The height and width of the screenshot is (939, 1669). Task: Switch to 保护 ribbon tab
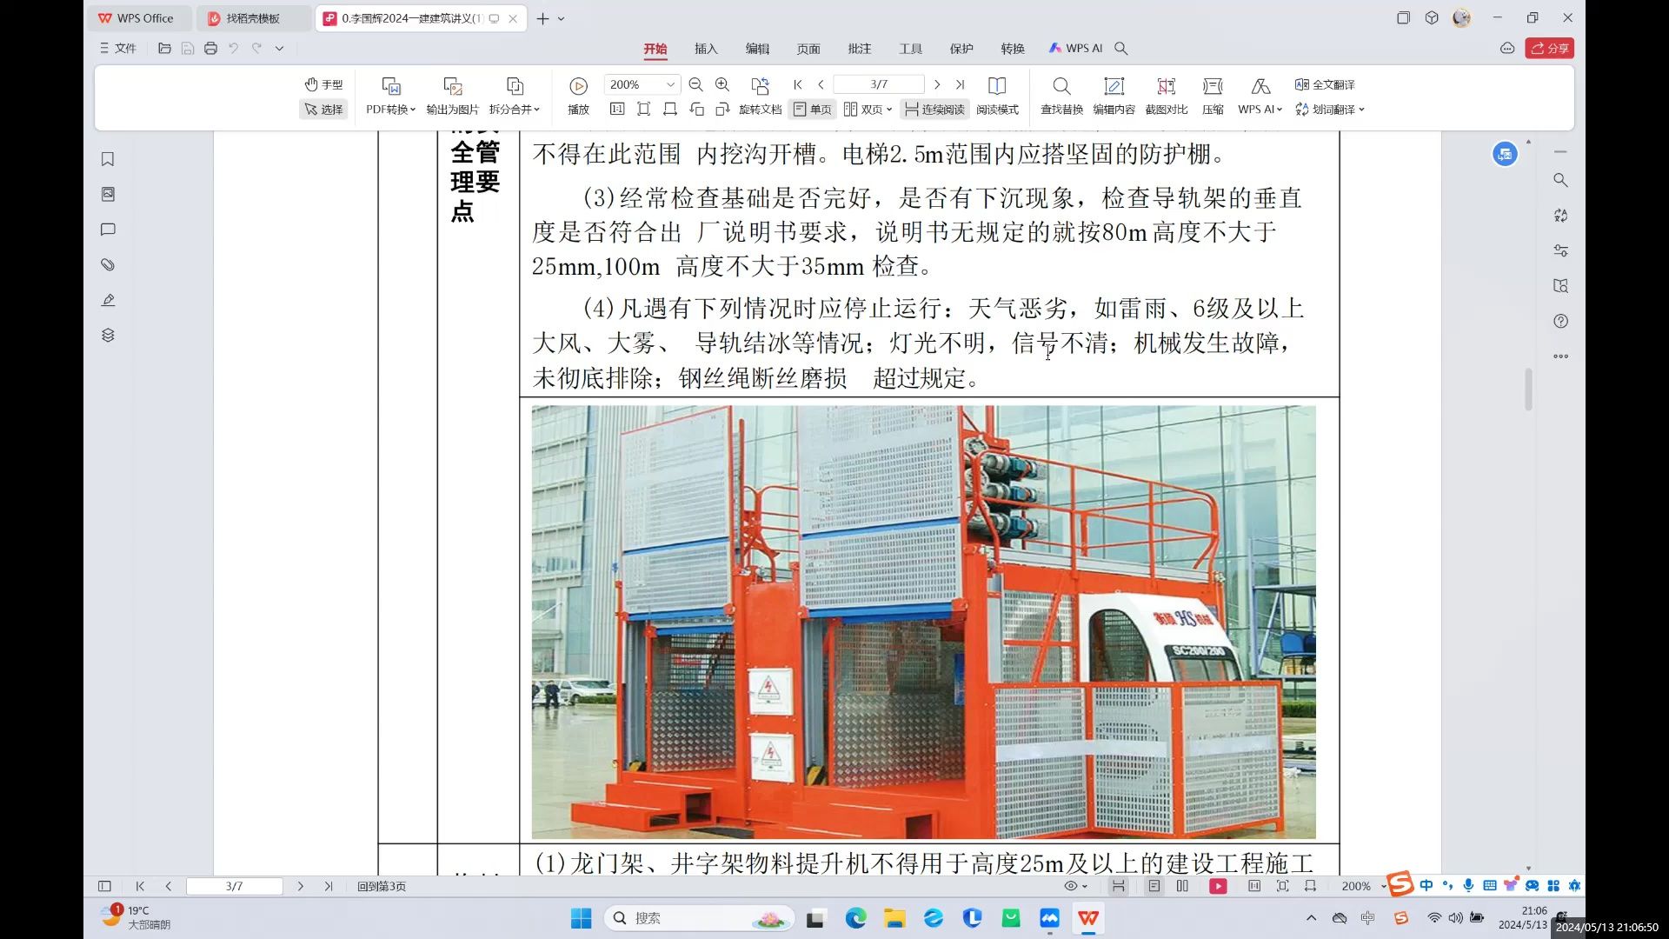(961, 49)
